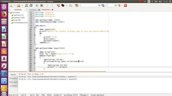172x96 pixels.
Task: Click sidebar tabs right scroll arrow
Action: click(27, 10)
